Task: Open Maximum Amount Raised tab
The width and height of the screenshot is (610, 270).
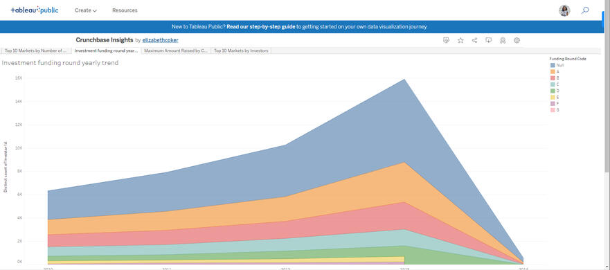Action: tap(176, 51)
